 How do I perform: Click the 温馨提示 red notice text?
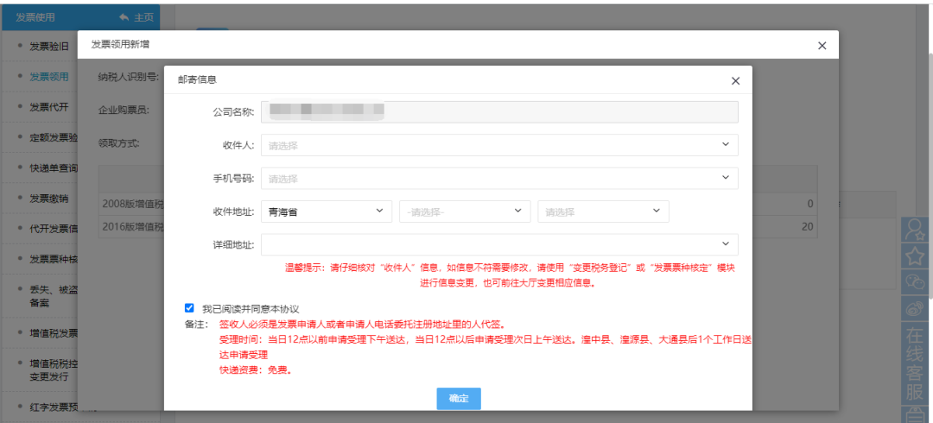point(510,275)
